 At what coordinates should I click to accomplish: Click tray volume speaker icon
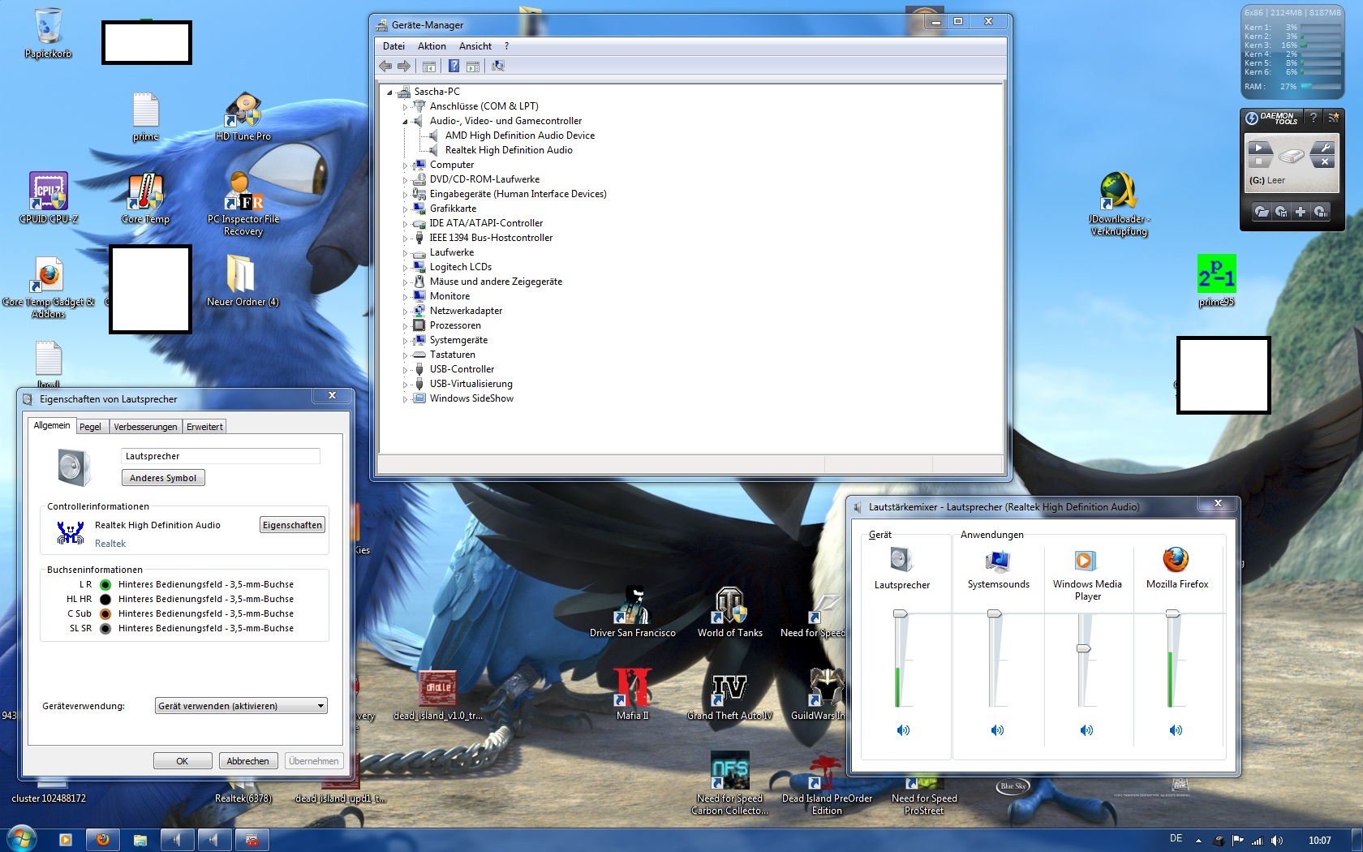(1277, 841)
